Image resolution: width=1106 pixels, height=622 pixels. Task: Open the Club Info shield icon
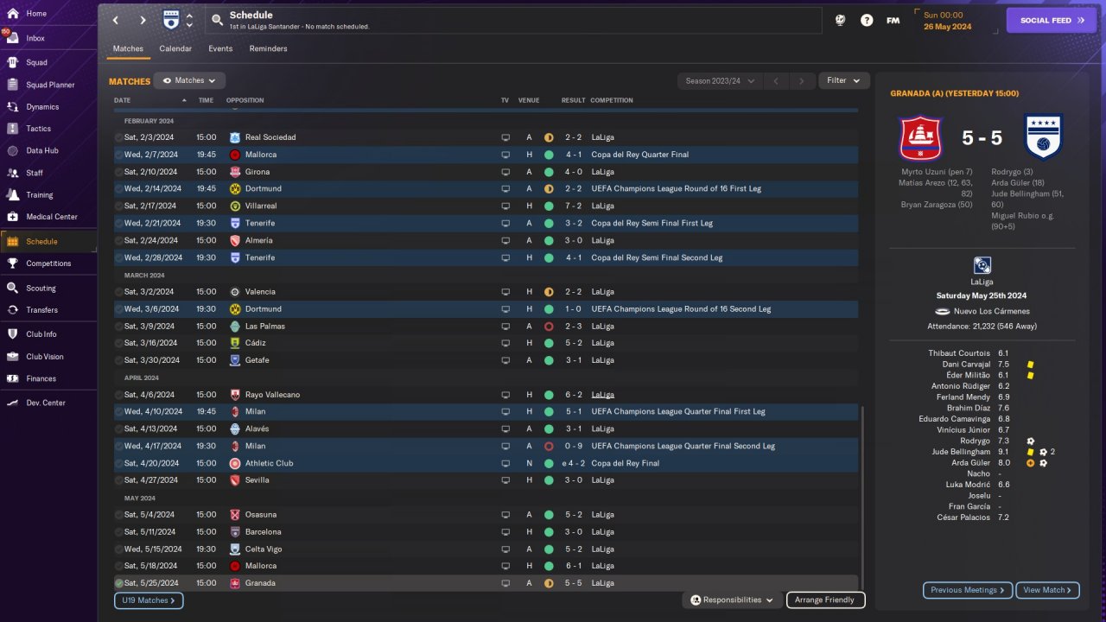point(13,334)
